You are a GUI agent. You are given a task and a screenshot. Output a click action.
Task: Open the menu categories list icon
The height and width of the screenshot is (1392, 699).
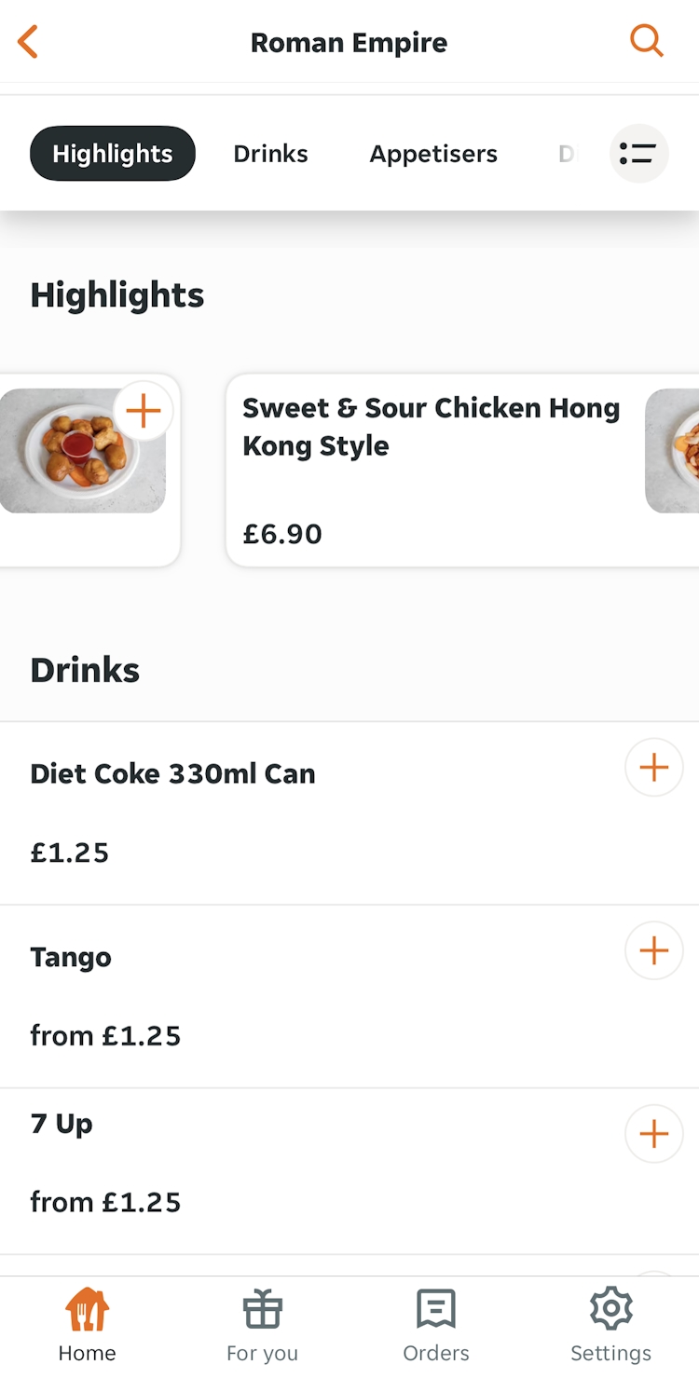tap(638, 154)
